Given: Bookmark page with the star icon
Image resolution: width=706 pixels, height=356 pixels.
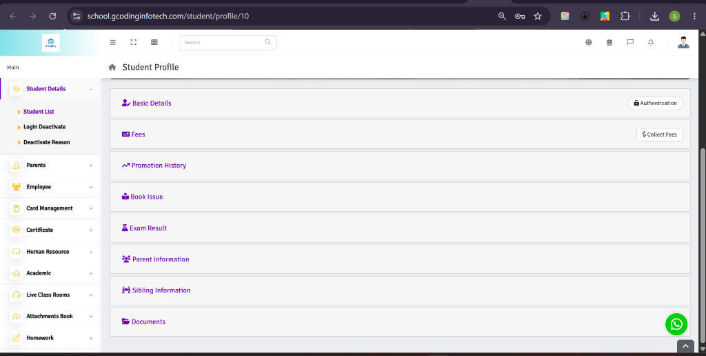Looking at the screenshot, I should pos(538,17).
